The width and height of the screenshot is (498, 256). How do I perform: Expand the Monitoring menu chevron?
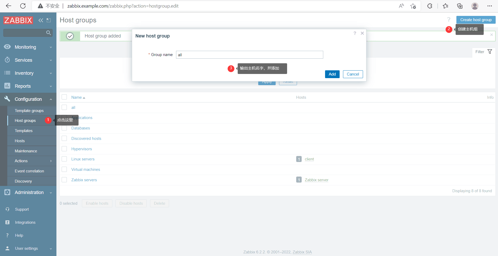tap(51, 47)
